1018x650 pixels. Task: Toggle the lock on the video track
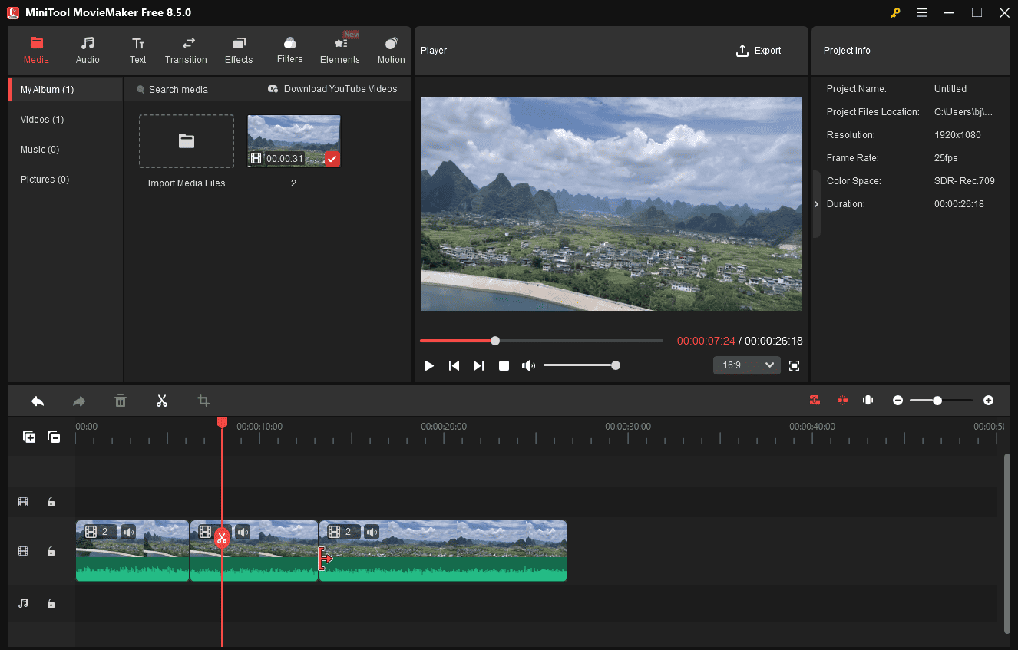pos(51,551)
